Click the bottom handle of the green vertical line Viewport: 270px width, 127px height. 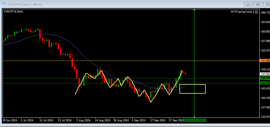coord(195,116)
